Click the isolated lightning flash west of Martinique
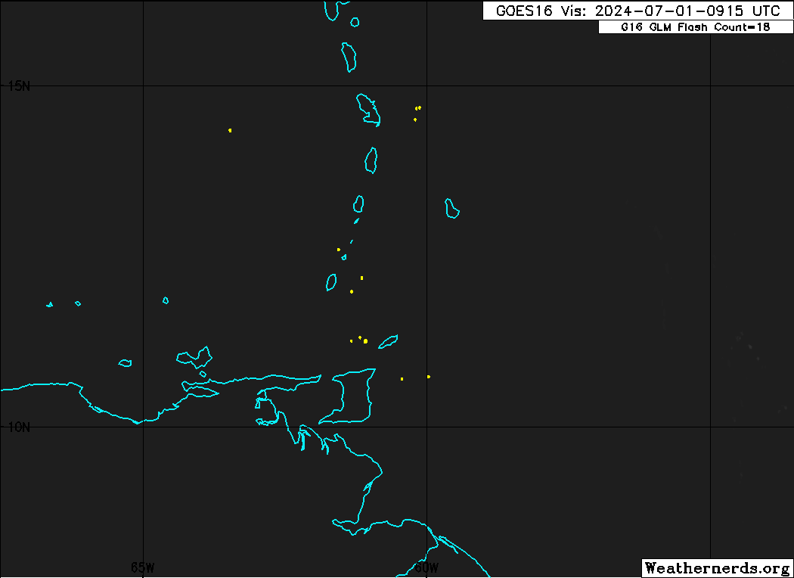 (230, 130)
